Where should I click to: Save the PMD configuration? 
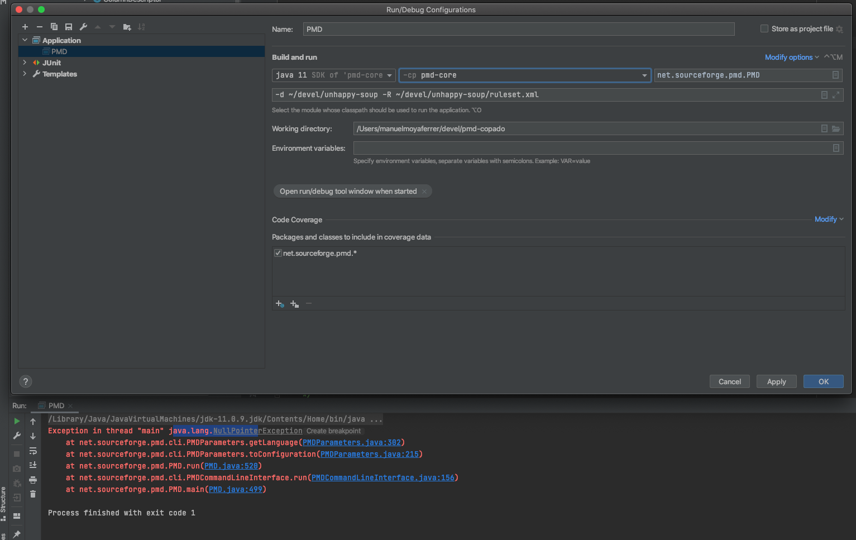point(69,26)
